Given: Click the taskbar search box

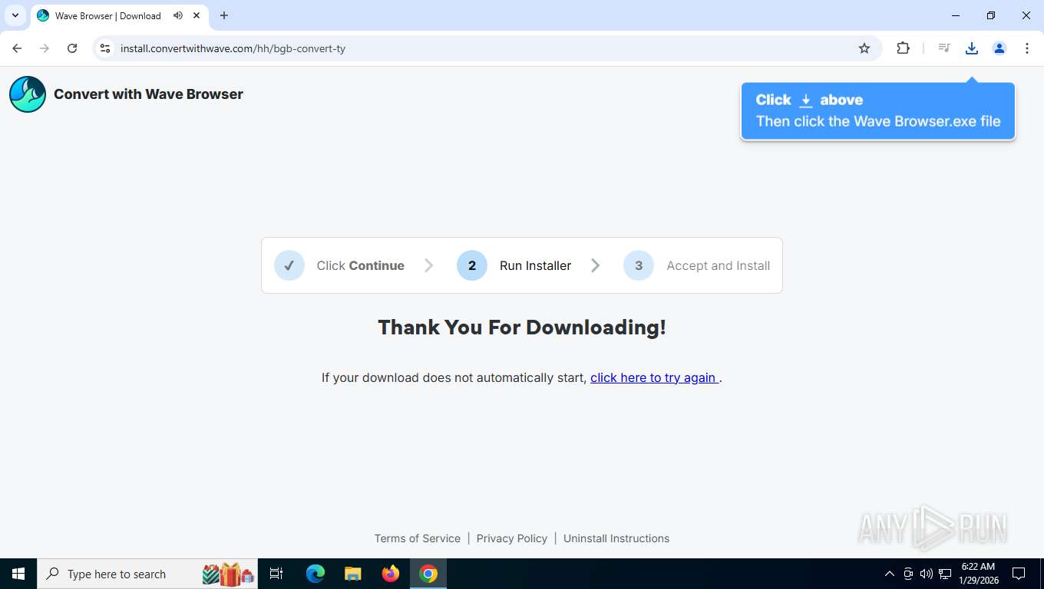Looking at the screenshot, I should coord(147,574).
